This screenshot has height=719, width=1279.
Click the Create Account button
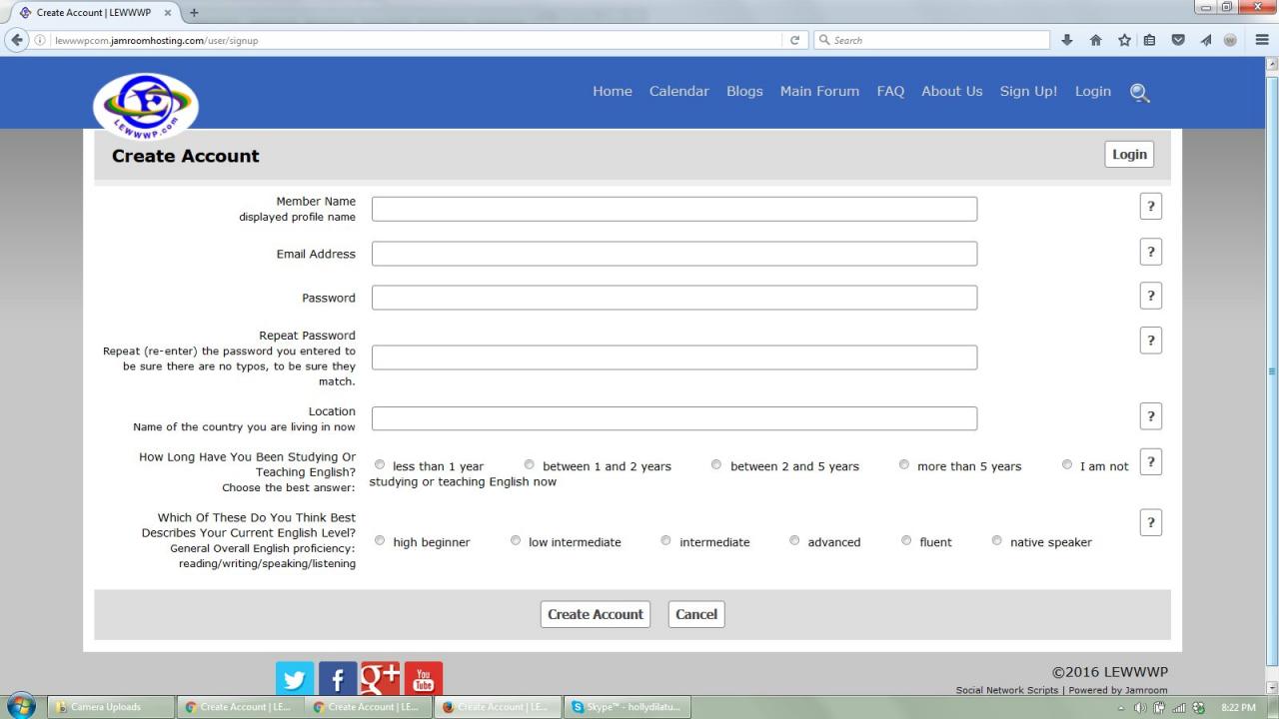coord(596,614)
